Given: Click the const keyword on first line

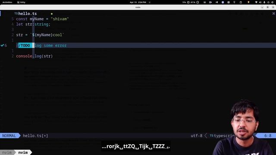Looking at the screenshot, I should coord(22,19).
